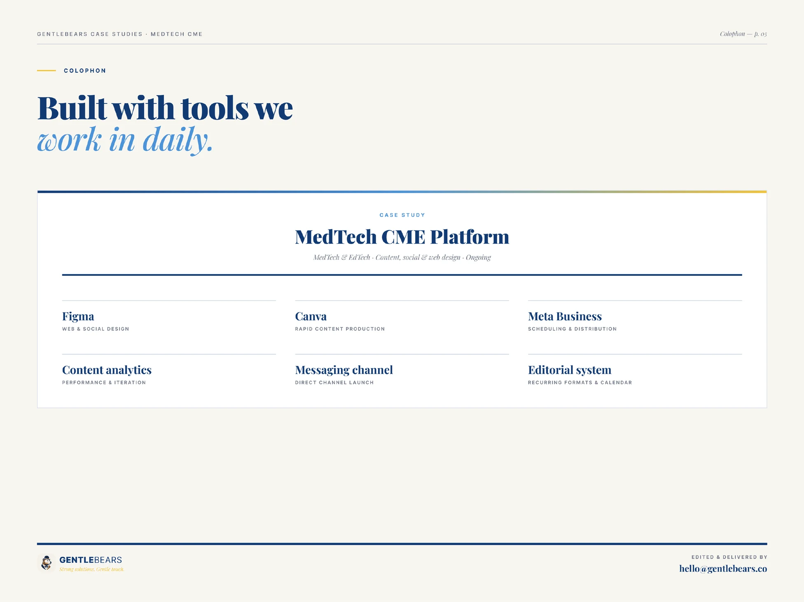The width and height of the screenshot is (804, 602).
Task: Click the Editorial system heading
Action: point(570,370)
